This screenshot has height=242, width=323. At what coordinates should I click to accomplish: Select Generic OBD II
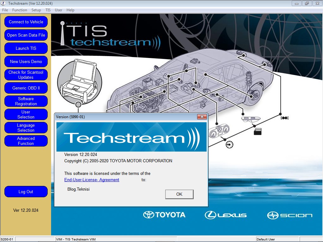[26, 88]
